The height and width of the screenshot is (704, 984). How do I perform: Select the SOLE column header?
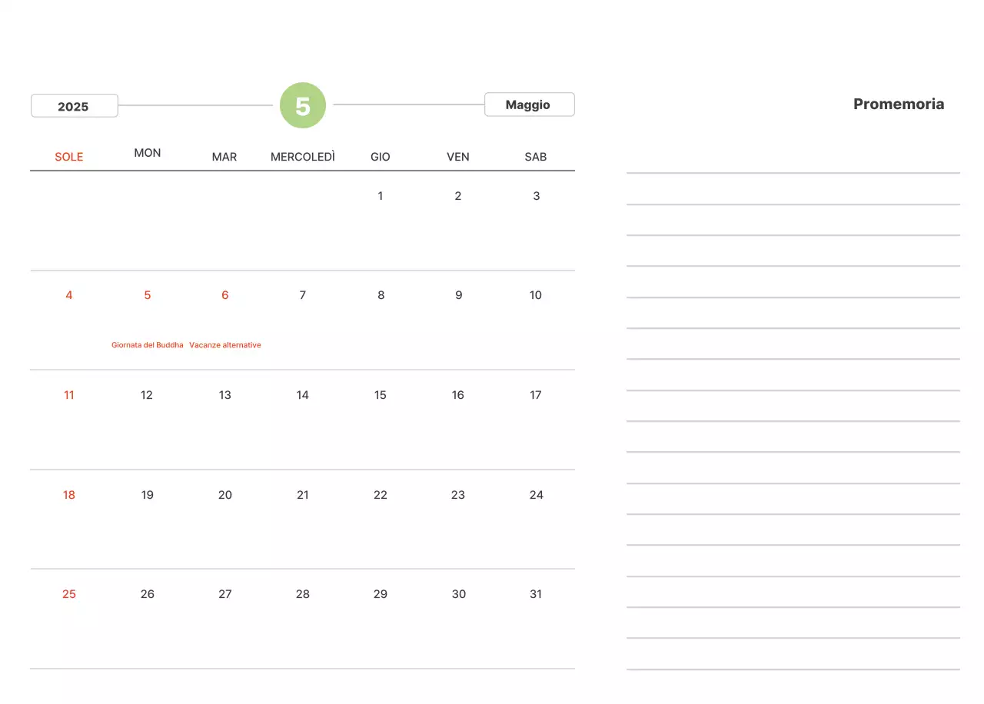[68, 157]
